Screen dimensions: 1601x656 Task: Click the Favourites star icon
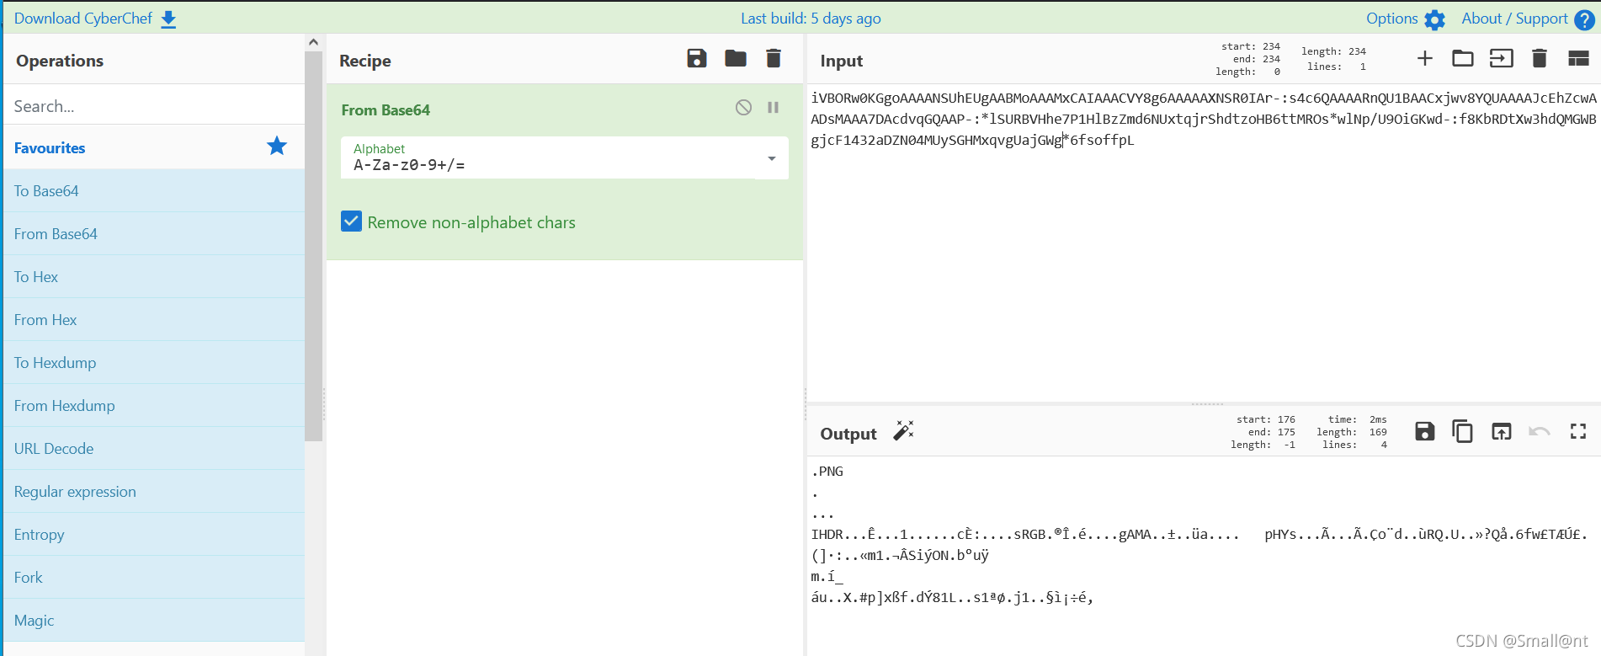(277, 147)
